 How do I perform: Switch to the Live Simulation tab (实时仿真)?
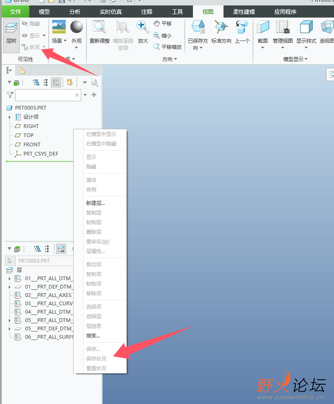pyautogui.click(x=111, y=12)
